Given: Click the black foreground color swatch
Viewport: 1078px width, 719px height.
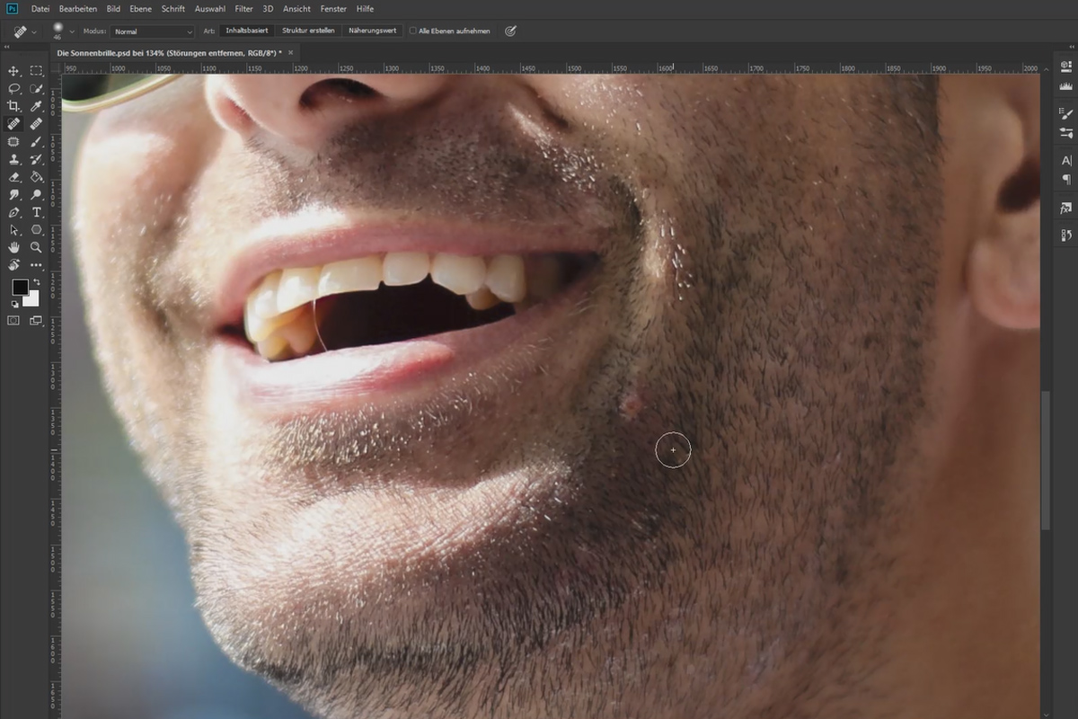Looking at the screenshot, I should click(x=20, y=288).
